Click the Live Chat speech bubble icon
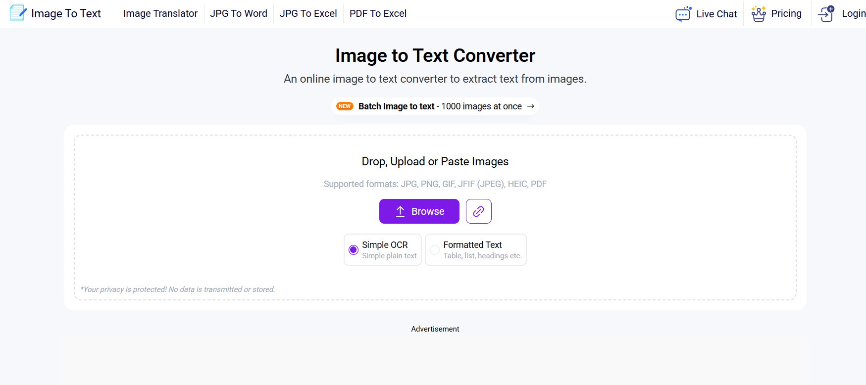The height and width of the screenshot is (385, 866). 683,14
